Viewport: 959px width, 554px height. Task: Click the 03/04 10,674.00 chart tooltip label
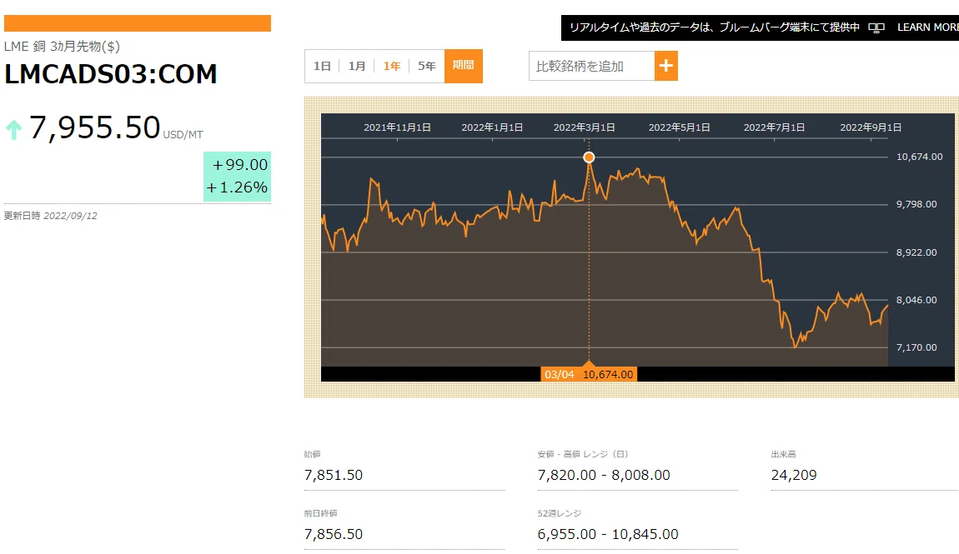(589, 374)
